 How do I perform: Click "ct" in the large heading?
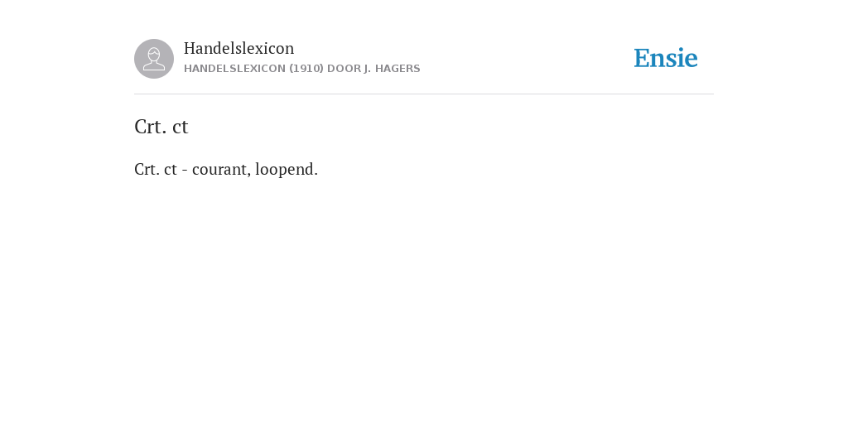point(180,128)
